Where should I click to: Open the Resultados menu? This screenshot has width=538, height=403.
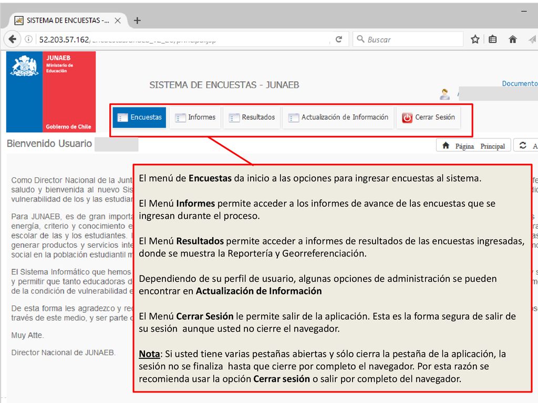pyautogui.click(x=252, y=117)
